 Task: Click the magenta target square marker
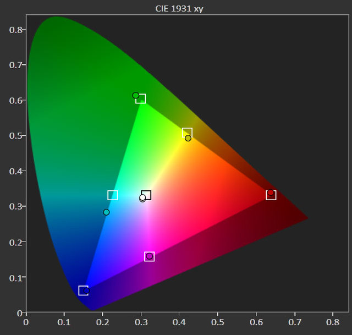[x=149, y=256]
